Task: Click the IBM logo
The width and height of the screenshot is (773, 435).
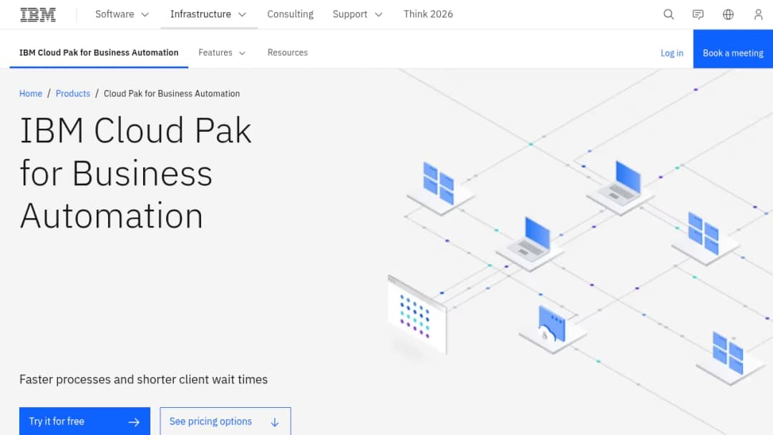Action: click(x=38, y=14)
